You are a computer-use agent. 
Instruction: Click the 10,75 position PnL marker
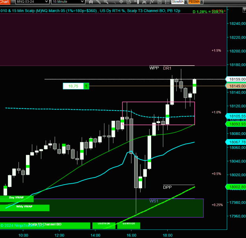pyautogui.click(x=73, y=86)
